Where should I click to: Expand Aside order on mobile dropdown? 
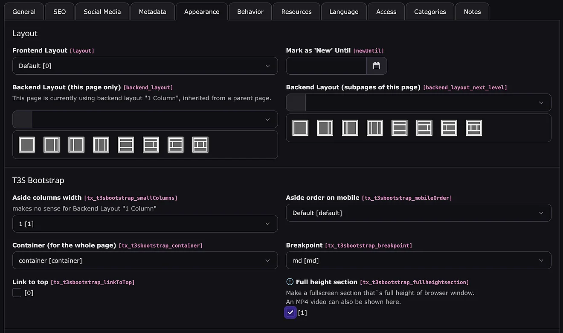click(x=418, y=213)
